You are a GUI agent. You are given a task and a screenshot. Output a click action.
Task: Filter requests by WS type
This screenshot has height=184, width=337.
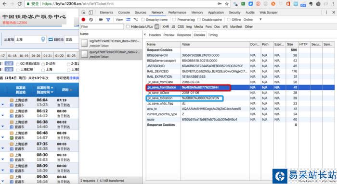click(x=225, y=26)
